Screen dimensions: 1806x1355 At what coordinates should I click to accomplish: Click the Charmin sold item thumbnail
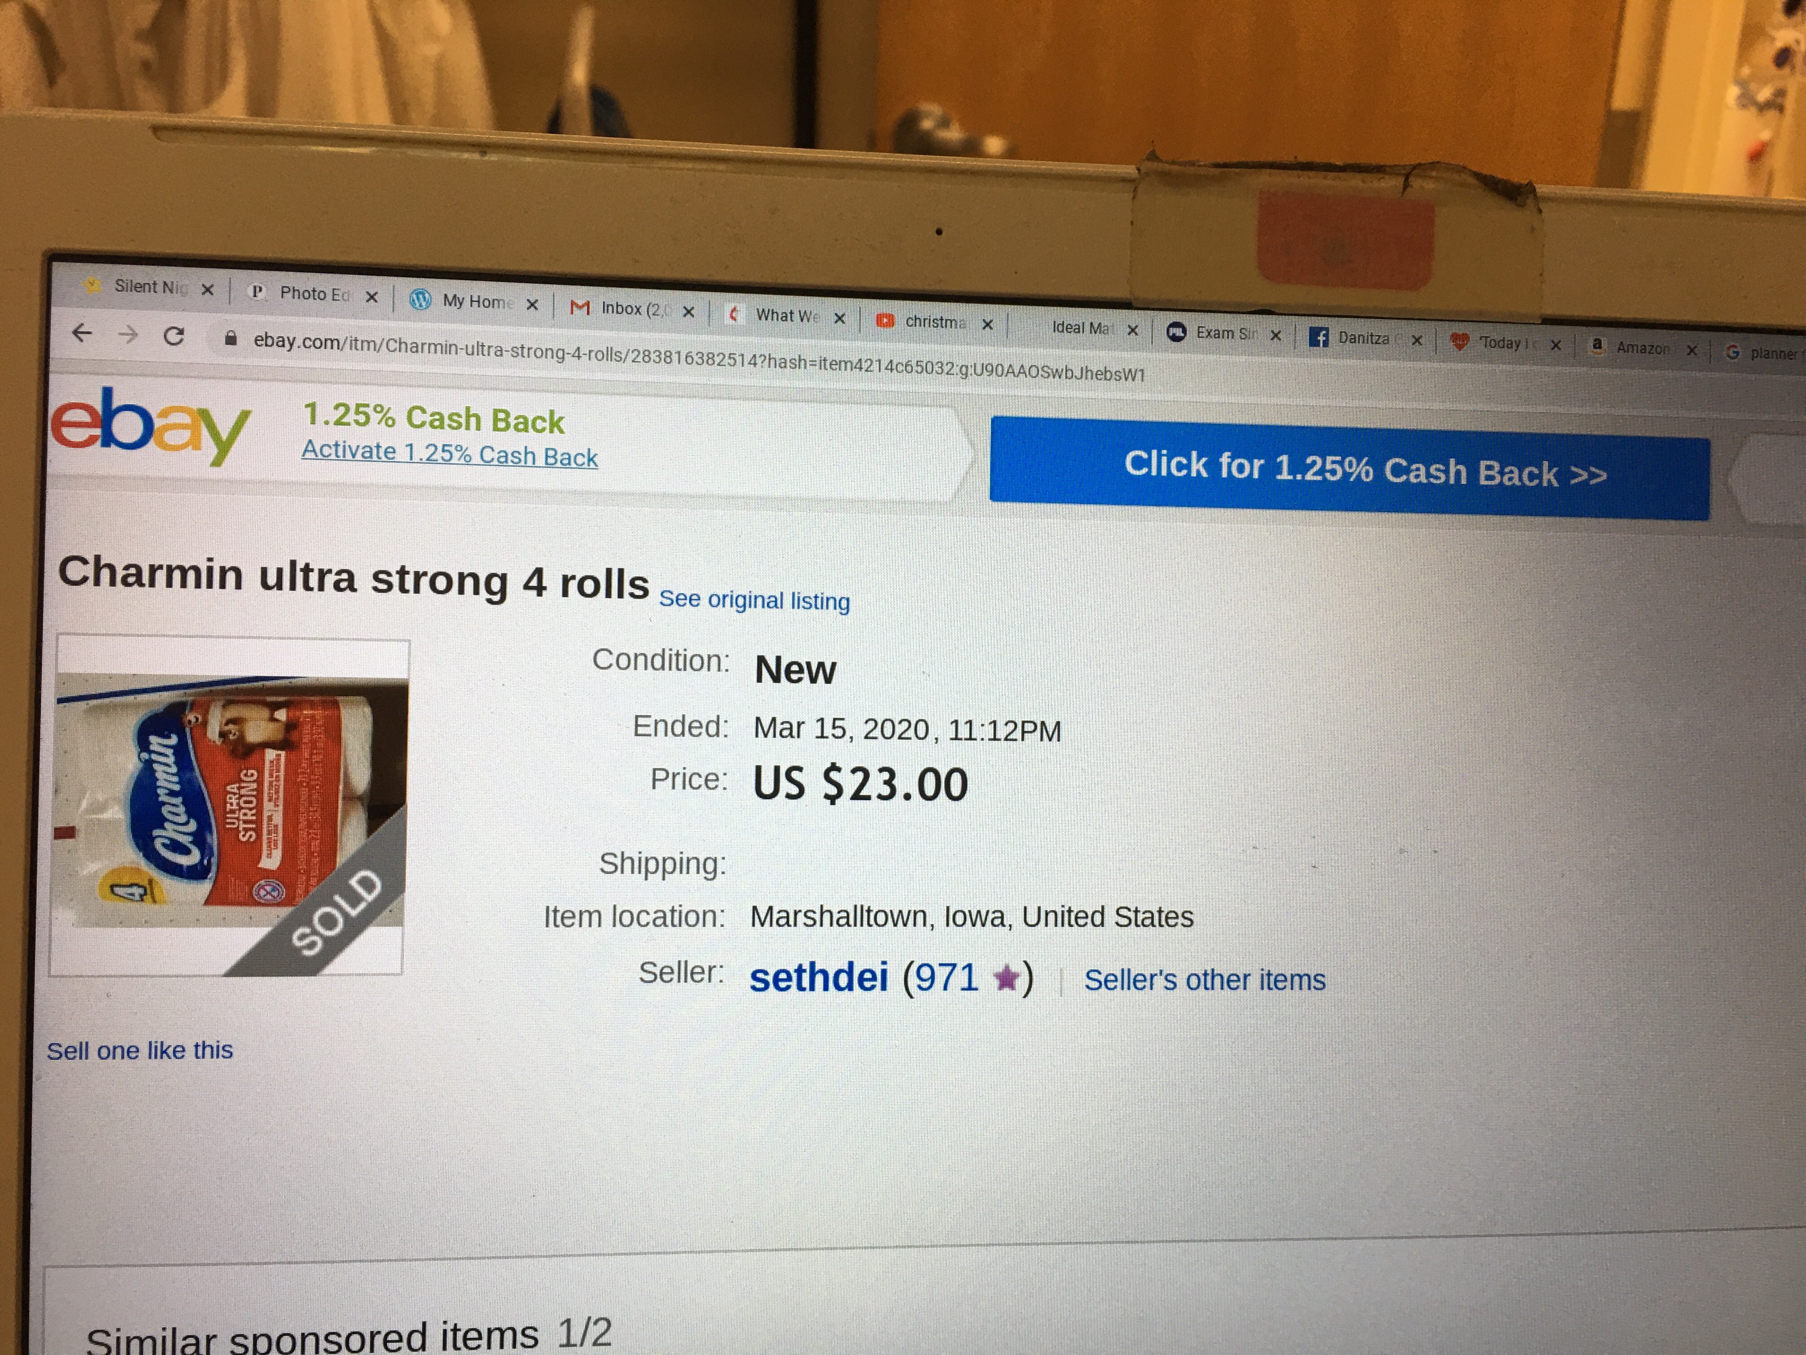[x=229, y=807]
